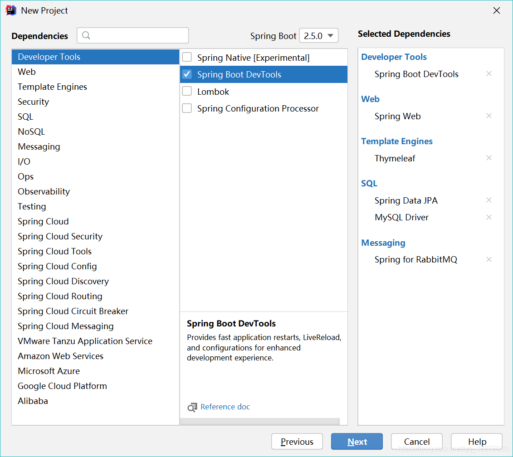Viewport: 513px width, 457px height.
Task: Select Spring for RabbitMQ in Selected Dependencies
Action: click(416, 260)
